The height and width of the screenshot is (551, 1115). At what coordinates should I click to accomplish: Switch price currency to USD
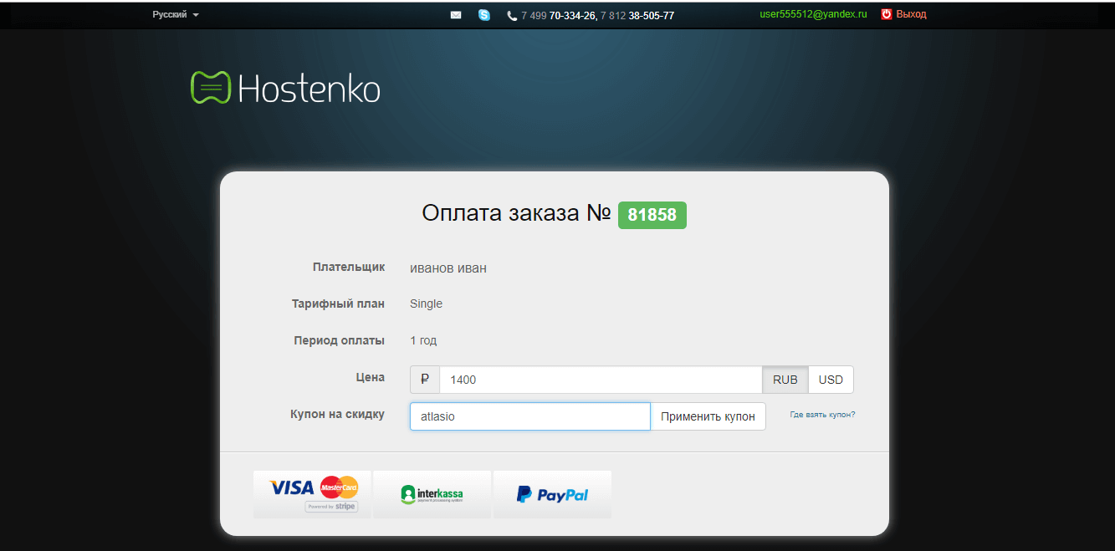click(x=831, y=380)
